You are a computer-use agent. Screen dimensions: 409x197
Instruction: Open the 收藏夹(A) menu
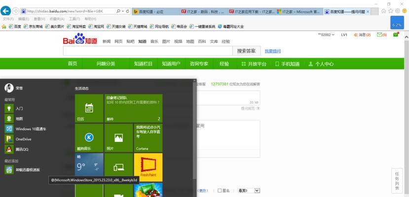pyautogui.click(x=57, y=19)
